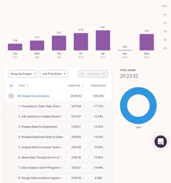Open the Google Data Analytics project link

(x=35, y=96)
